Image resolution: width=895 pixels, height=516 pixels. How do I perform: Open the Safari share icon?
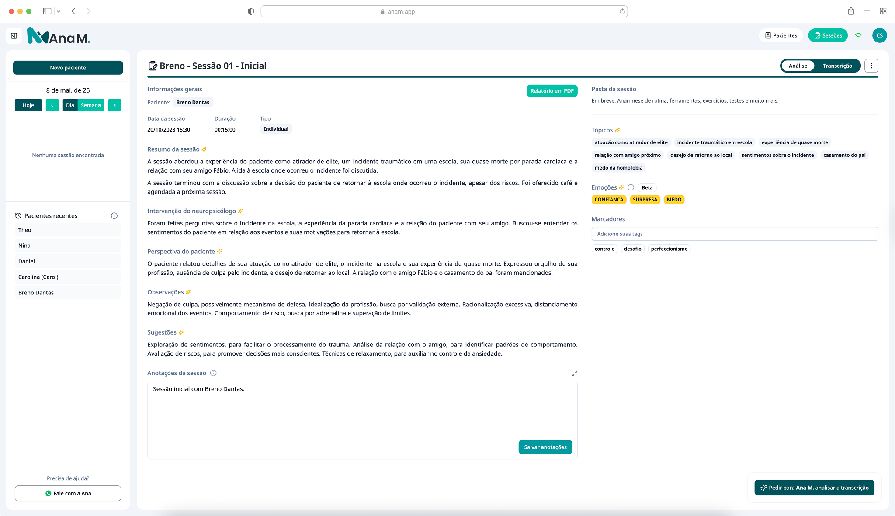(x=851, y=11)
